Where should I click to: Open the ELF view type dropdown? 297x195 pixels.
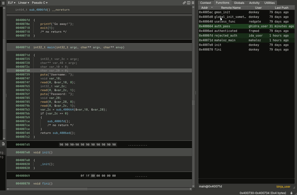[x=11, y=2]
